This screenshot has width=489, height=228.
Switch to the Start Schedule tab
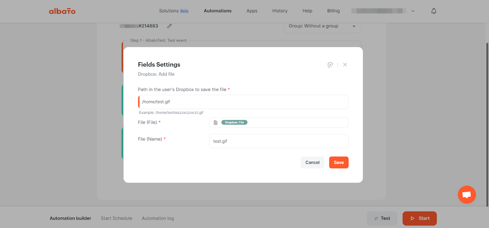pos(117,218)
